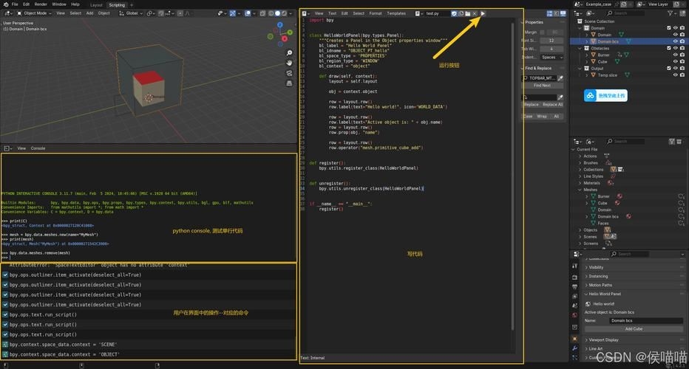This screenshot has width=689, height=369.
Task: Hide Domain bcs object with eye icon
Action: (676, 41)
